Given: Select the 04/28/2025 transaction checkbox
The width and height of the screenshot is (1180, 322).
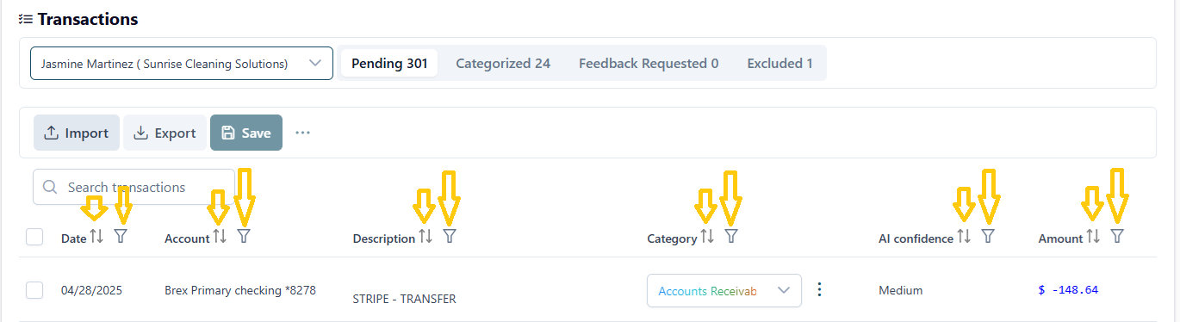Looking at the screenshot, I should coord(34,290).
